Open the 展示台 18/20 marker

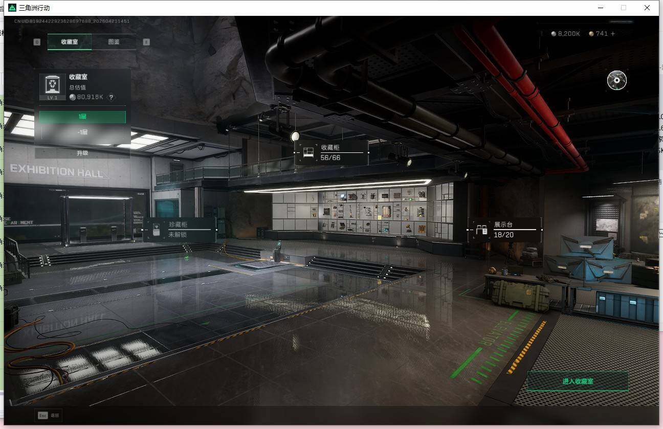coord(505,230)
